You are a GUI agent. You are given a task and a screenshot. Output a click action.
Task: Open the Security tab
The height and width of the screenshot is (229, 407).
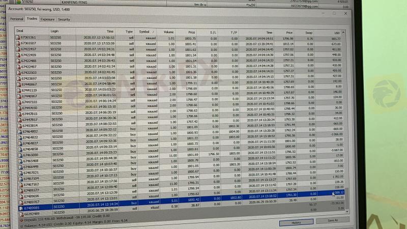[x=64, y=19]
